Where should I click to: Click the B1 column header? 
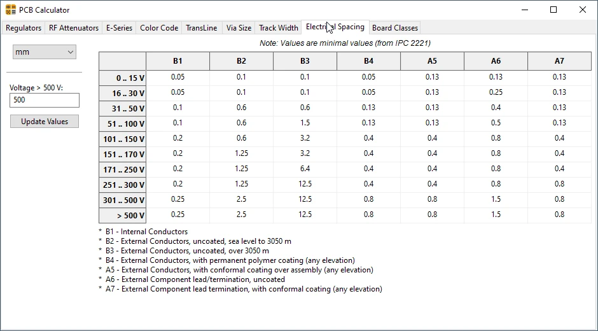click(177, 61)
